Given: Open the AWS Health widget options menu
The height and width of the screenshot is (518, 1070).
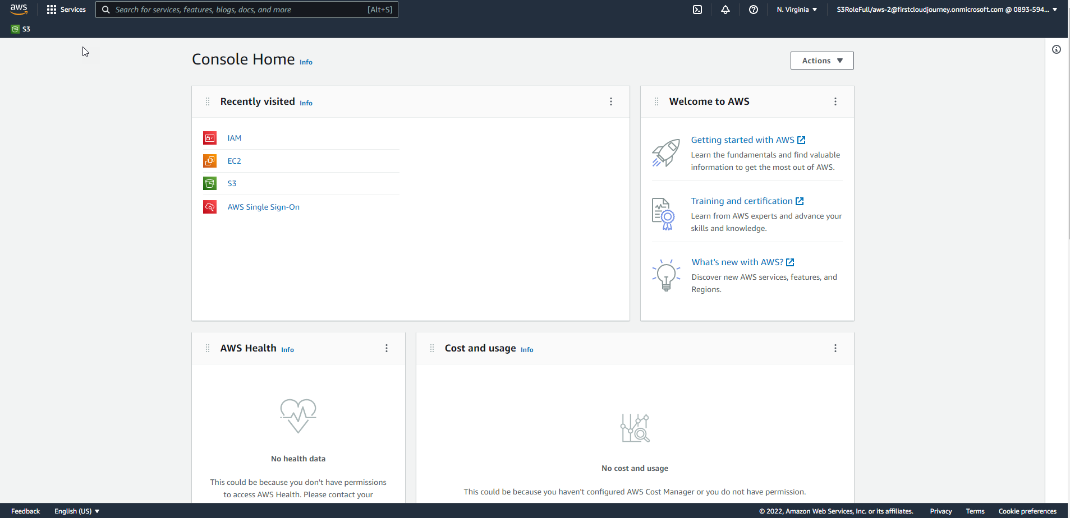Looking at the screenshot, I should [387, 348].
